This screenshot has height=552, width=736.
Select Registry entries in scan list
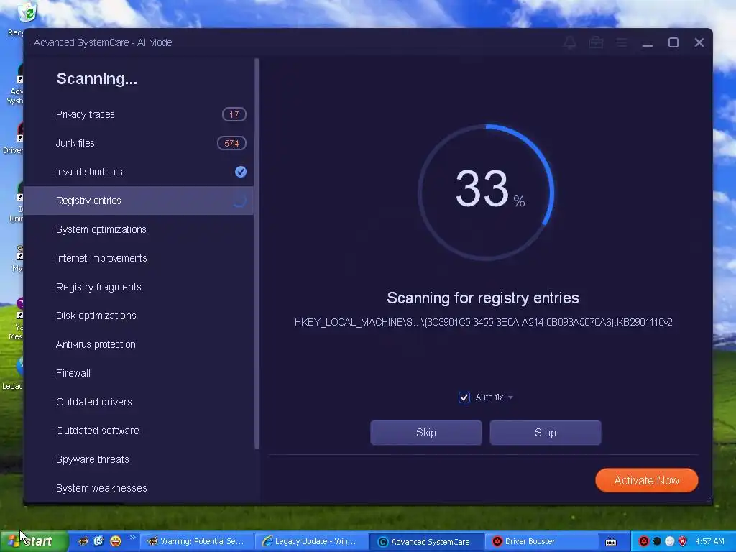(x=139, y=201)
